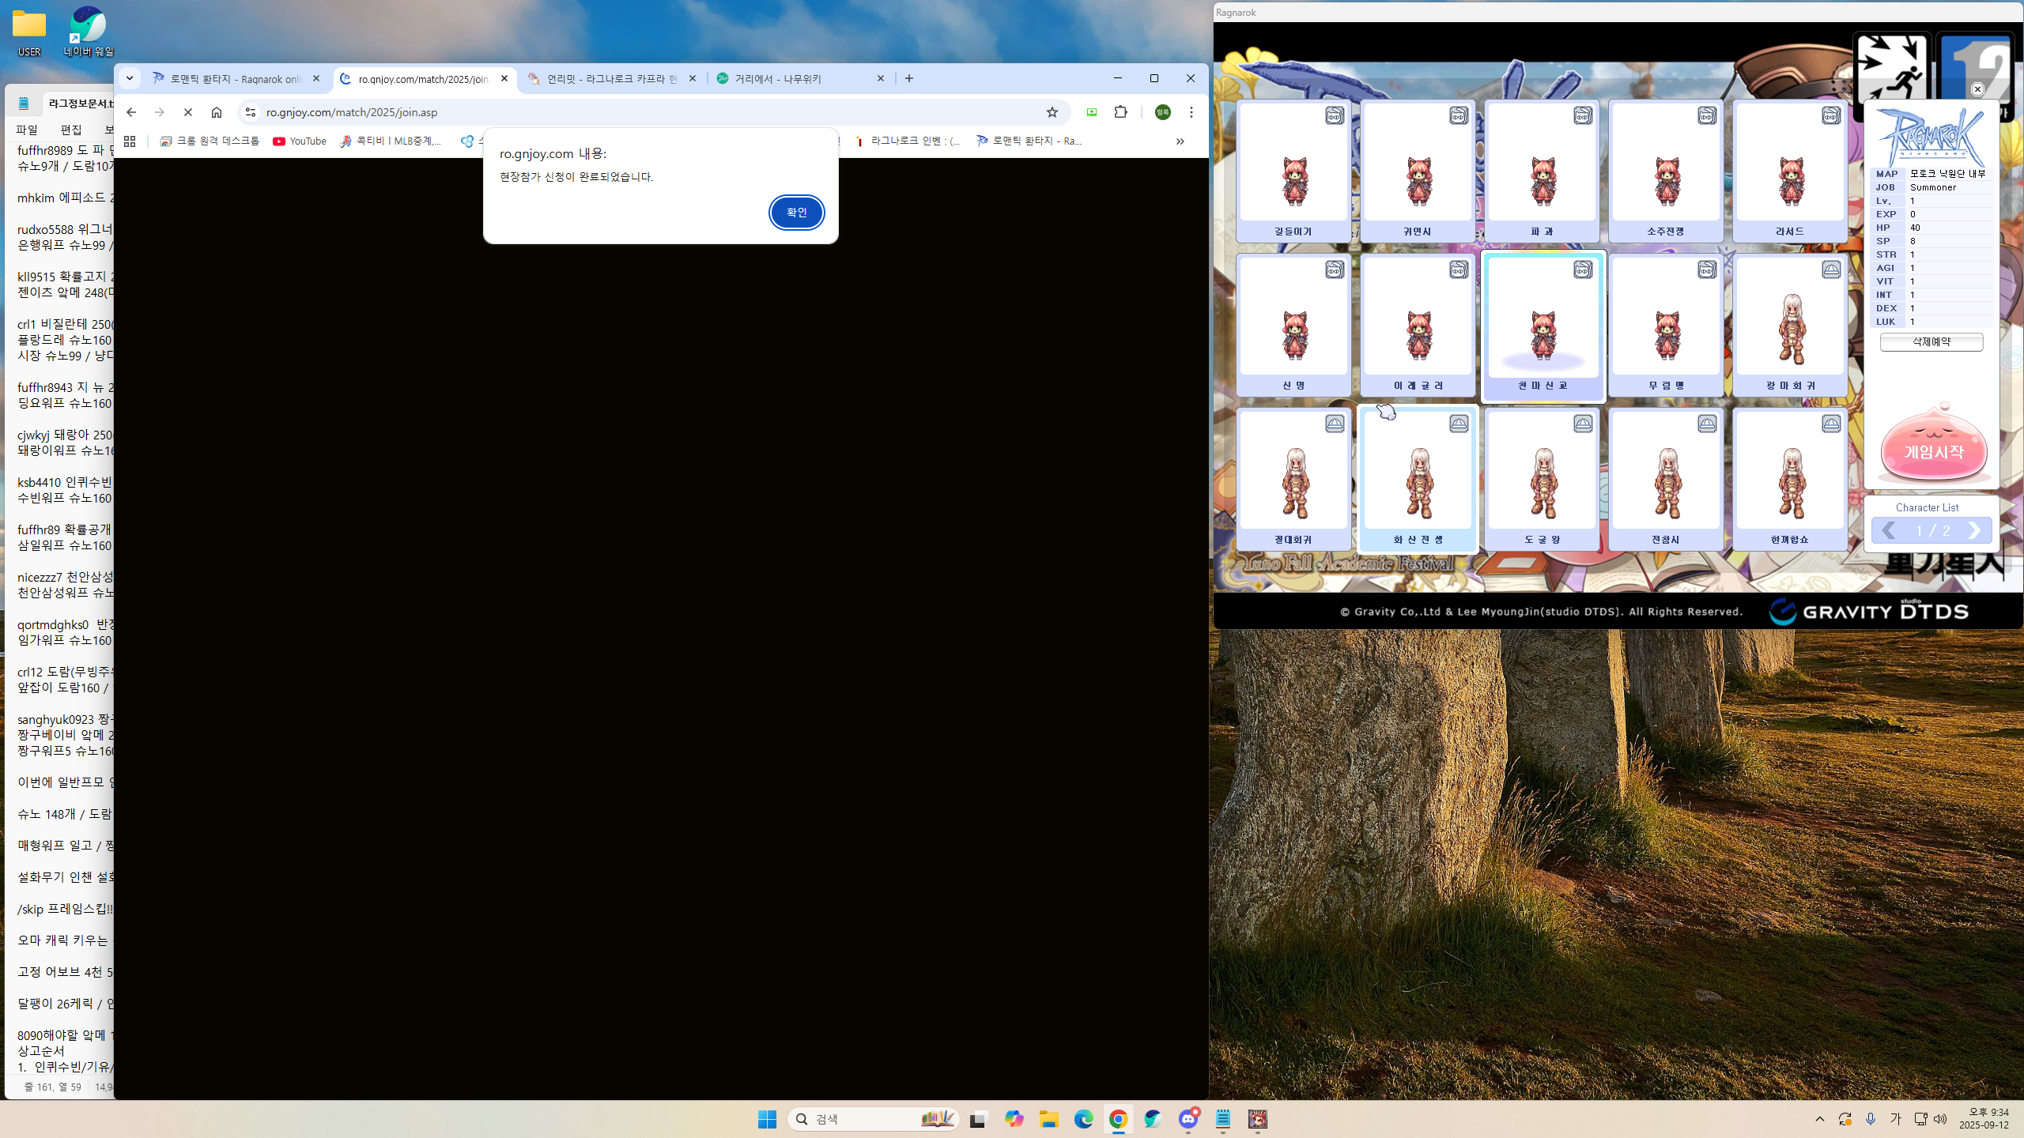Open the tab search dropdown in Chrome

[x=130, y=78]
